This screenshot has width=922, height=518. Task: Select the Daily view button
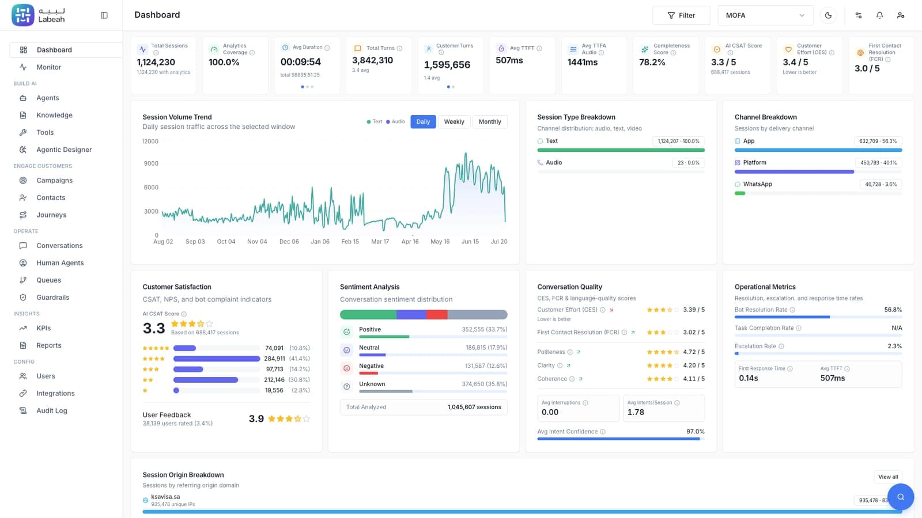pos(423,121)
